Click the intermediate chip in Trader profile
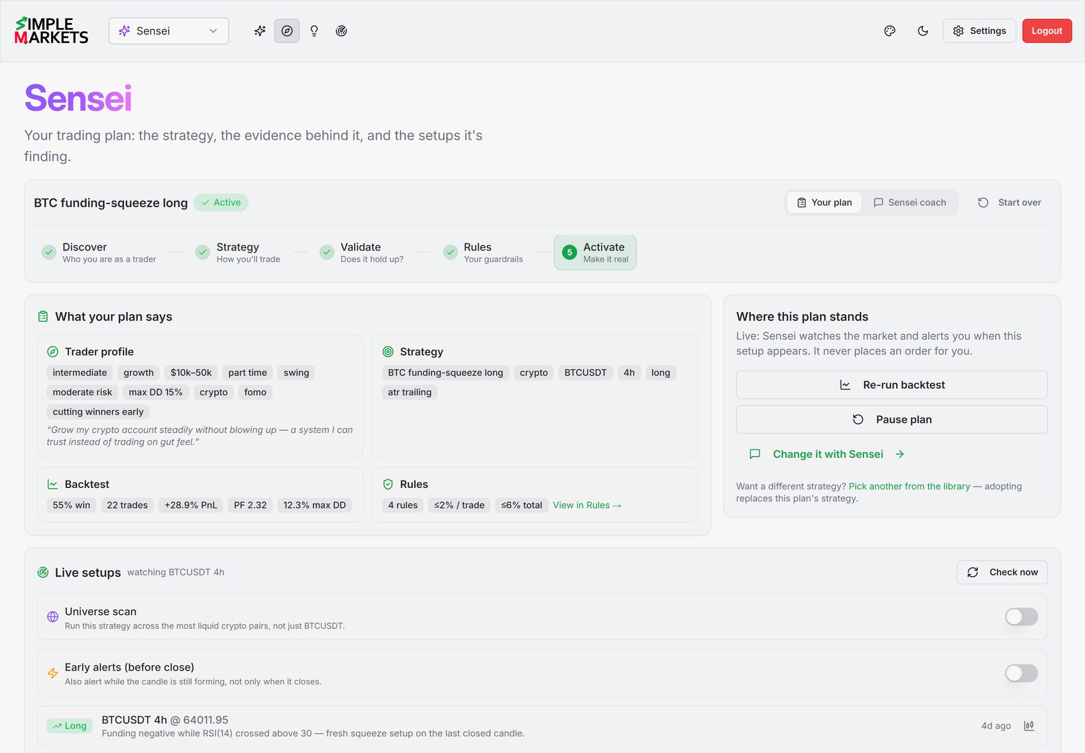 pyautogui.click(x=80, y=373)
